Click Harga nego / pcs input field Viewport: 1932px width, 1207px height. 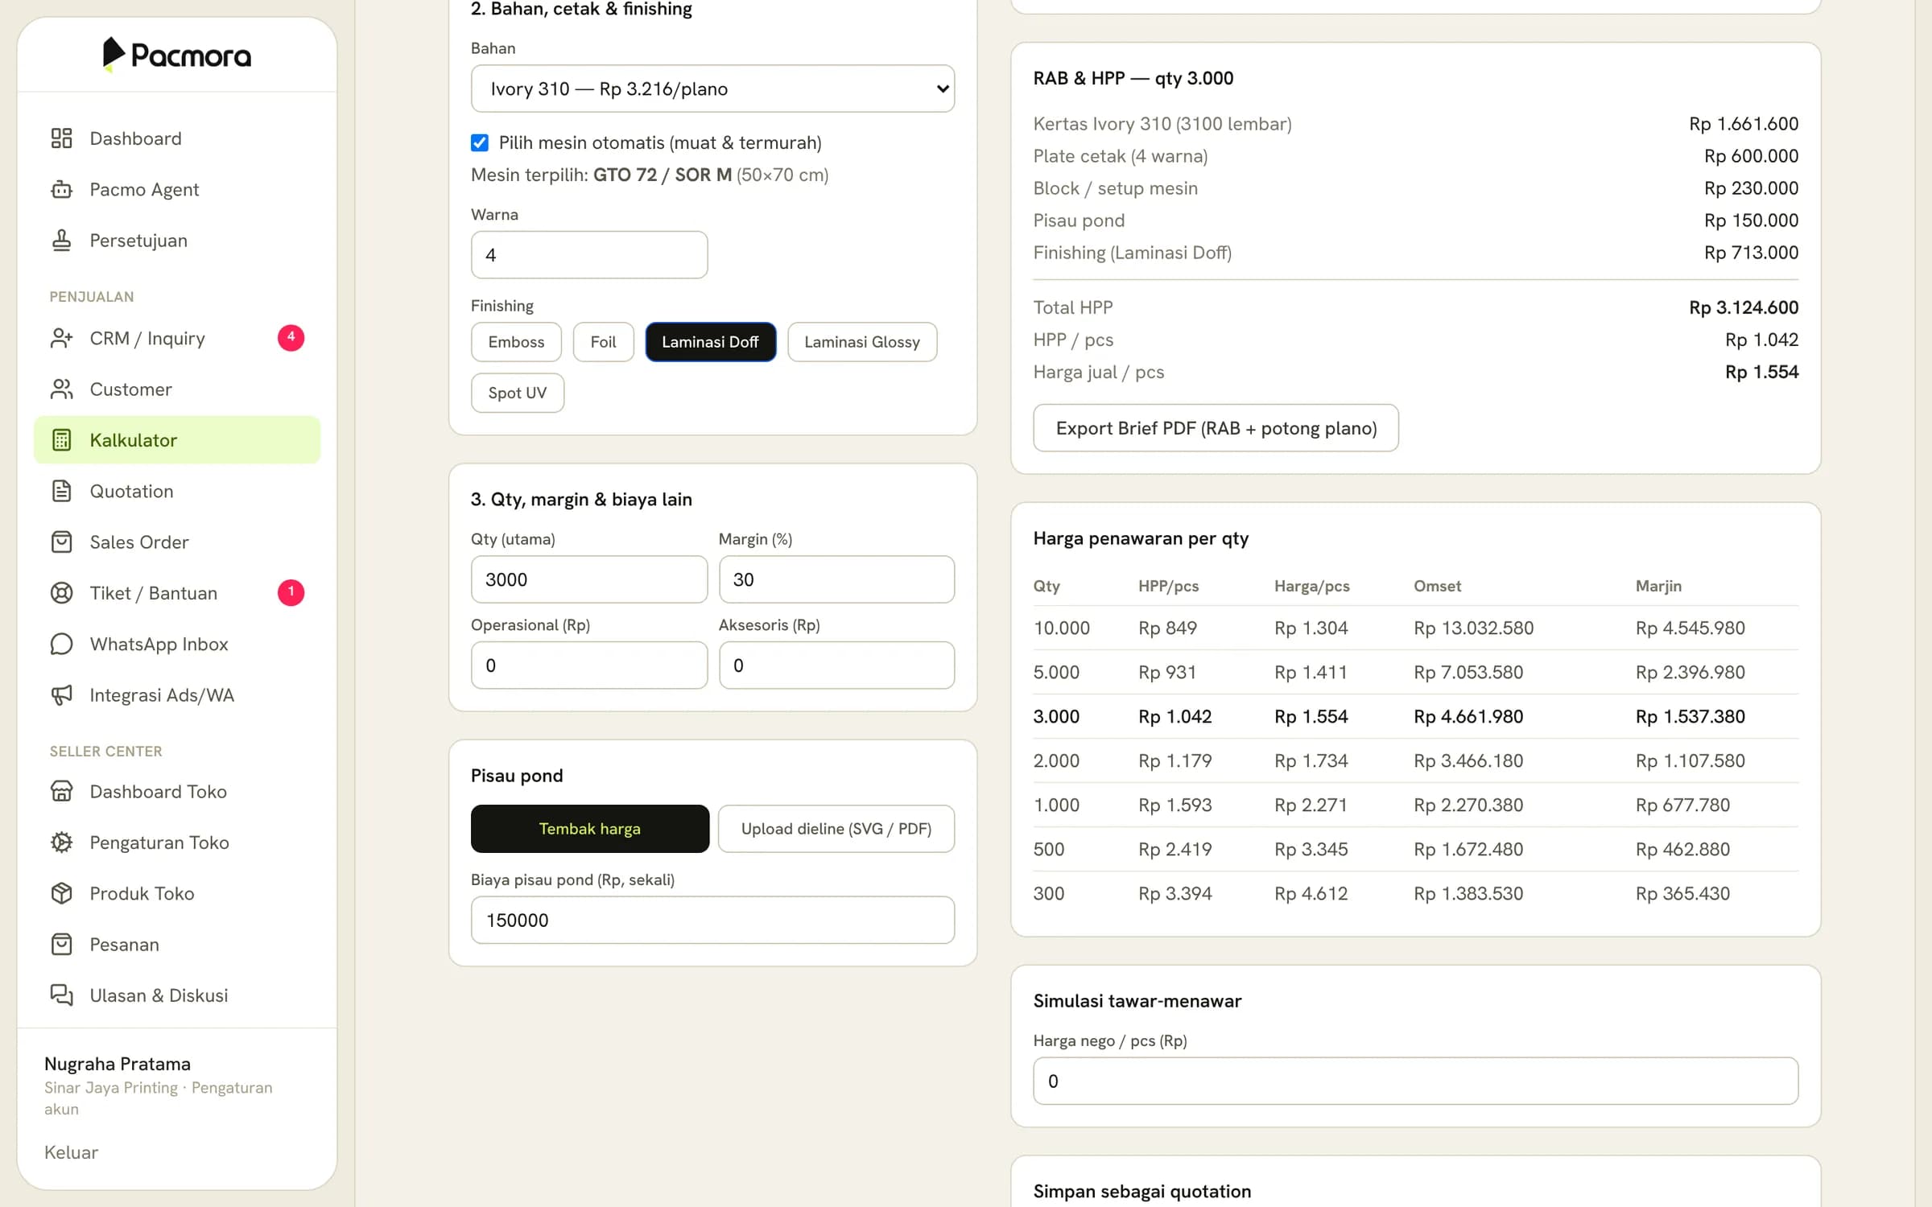1415,1081
